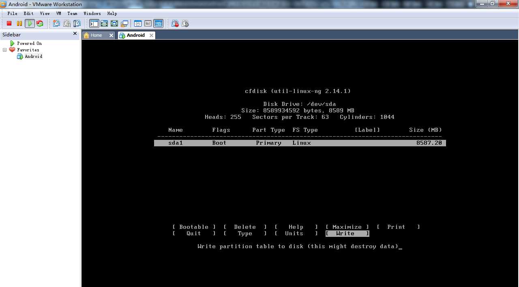519x287 pixels.
Task: Click the Record session toolbar icon
Action: [x=175, y=23]
